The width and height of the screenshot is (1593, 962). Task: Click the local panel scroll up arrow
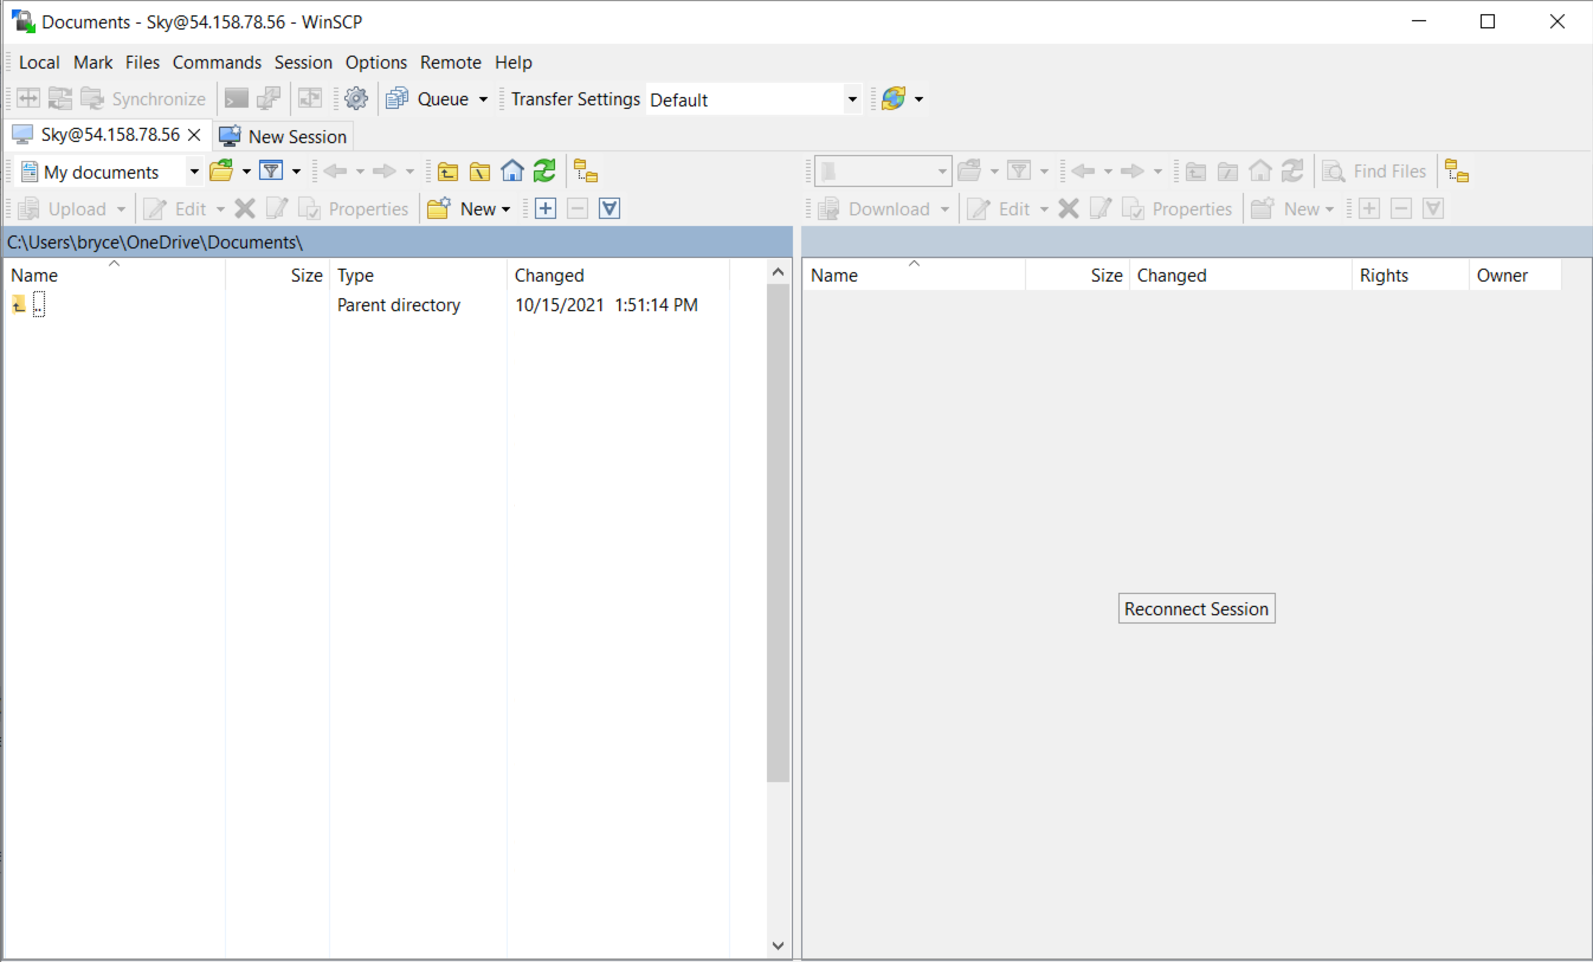[x=778, y=272]
